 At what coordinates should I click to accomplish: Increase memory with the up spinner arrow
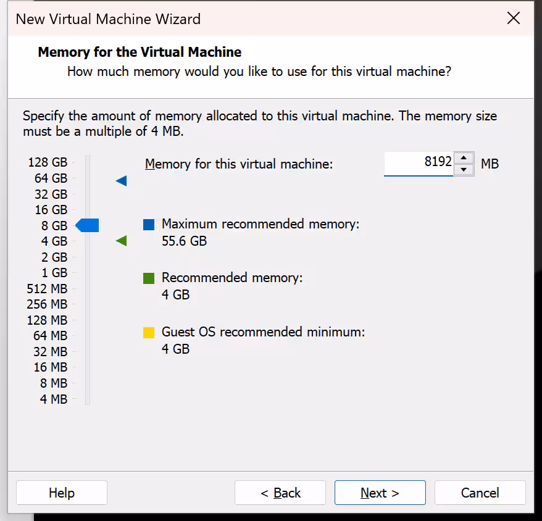[464, 158]
